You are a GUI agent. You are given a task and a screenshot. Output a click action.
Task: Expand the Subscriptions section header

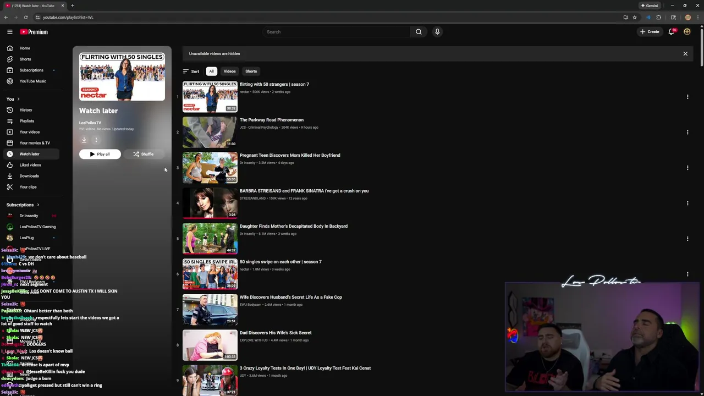point(23,205)
